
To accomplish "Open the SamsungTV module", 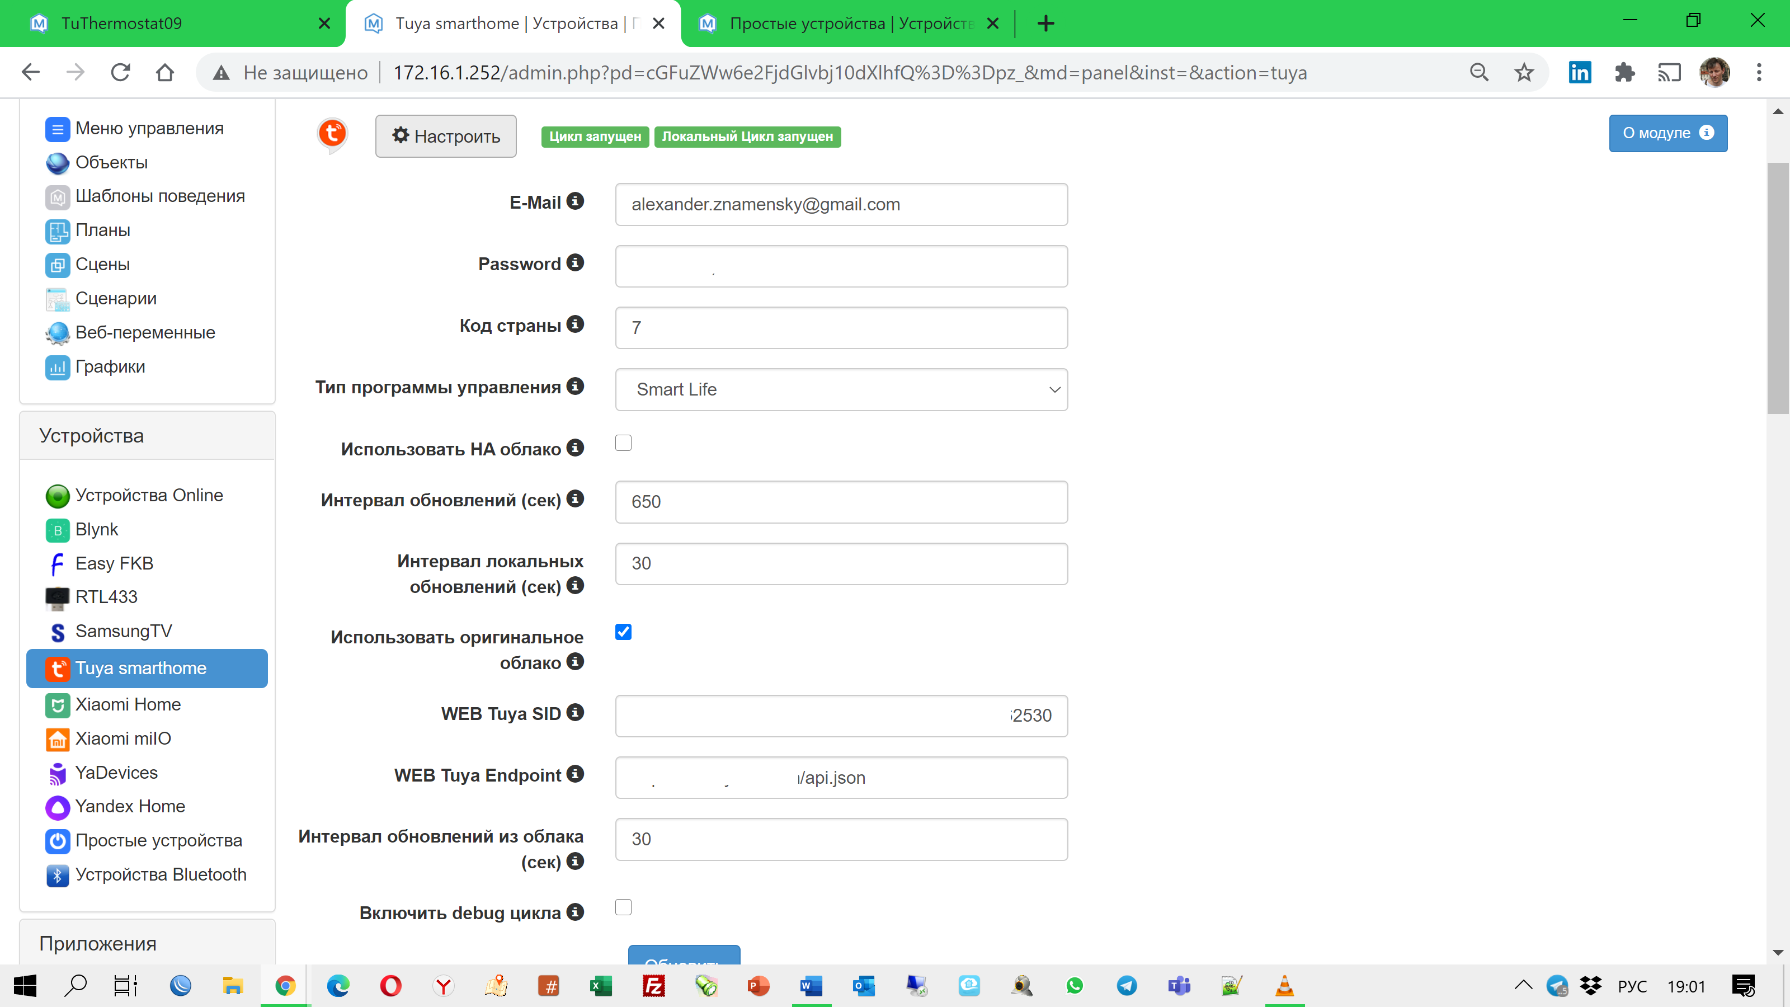I will coord(123,631).
